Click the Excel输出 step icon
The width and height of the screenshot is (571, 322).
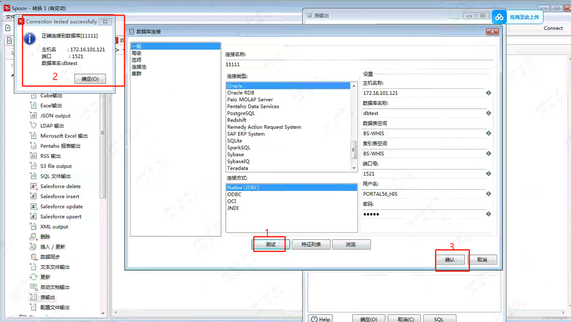(x=33, y=105)
